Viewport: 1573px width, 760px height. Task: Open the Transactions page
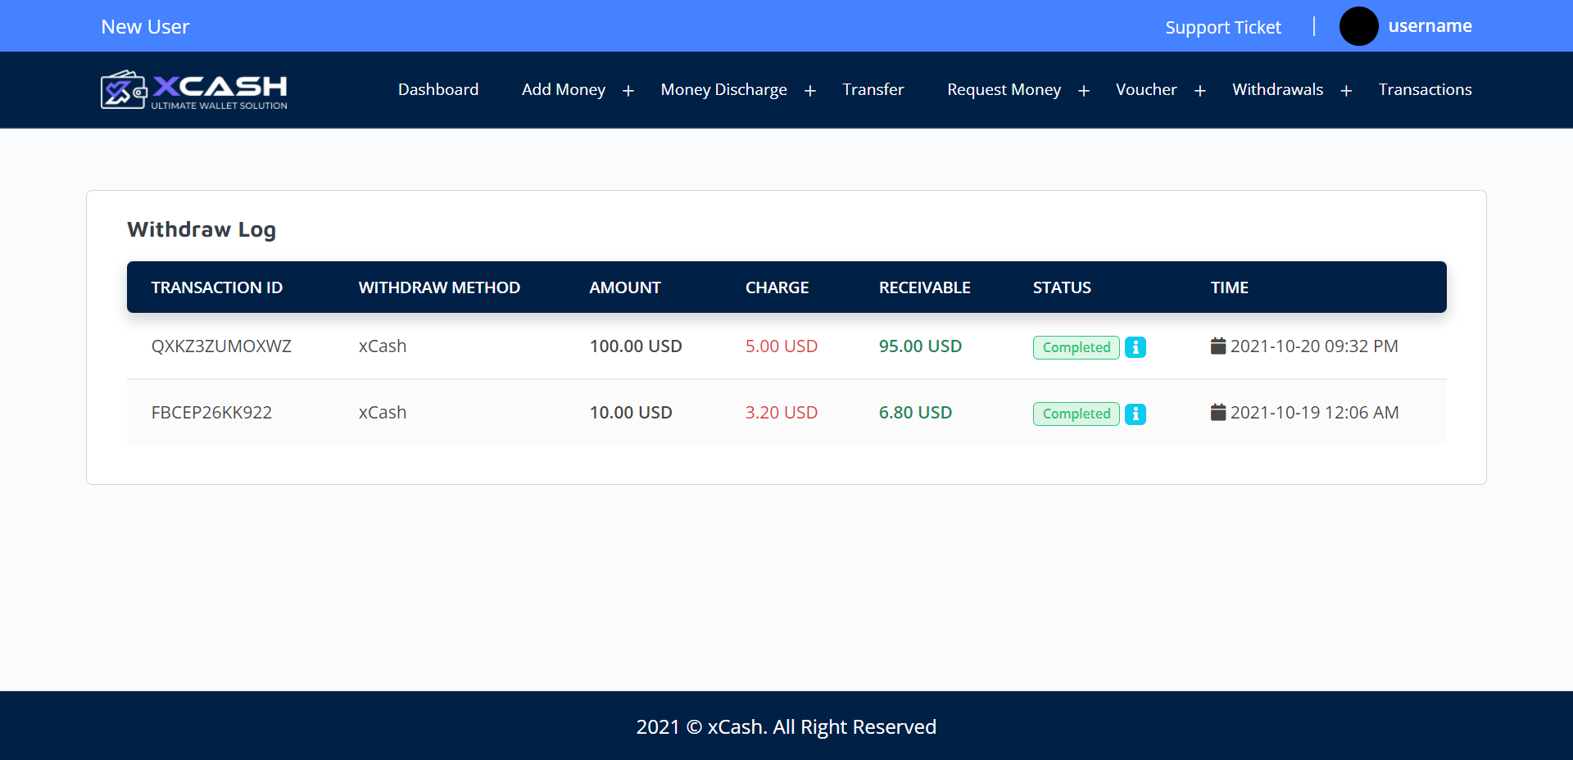click(x=1425, y=89)
